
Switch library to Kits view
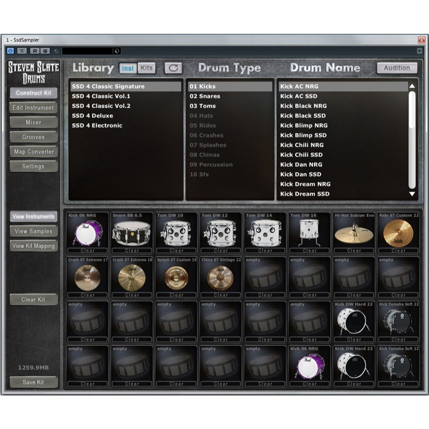click(146, 67)
